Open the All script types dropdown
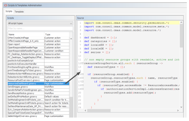Viewport: 189px width, 121px height. [40, 23]
